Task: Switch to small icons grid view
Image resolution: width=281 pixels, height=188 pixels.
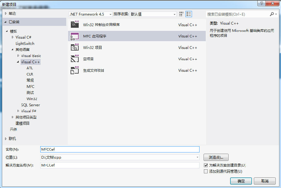Action: coord(181,14)
